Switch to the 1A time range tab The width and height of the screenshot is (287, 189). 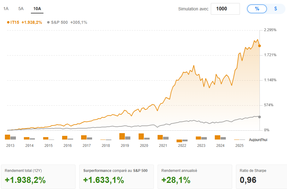point(6,9)
